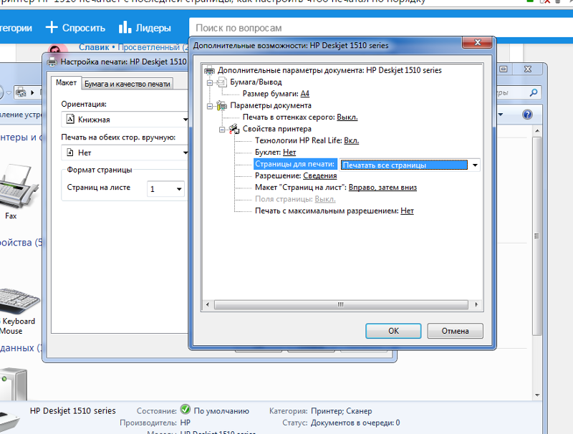Select the Печать в оттенках серого row
Screen dimensions: 573x434
click(300, 117)
